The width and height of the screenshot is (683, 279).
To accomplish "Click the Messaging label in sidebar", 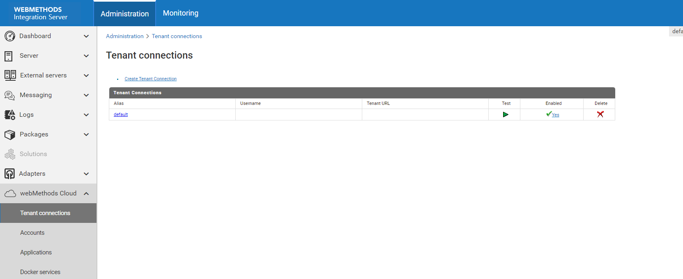I will click(x=36, y=95).
